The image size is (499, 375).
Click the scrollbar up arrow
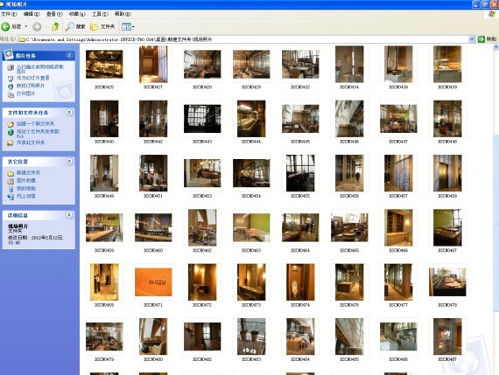pos(495,47)
